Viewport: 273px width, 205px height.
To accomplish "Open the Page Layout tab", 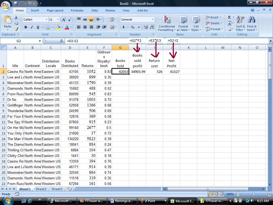I will pos(55,10).
